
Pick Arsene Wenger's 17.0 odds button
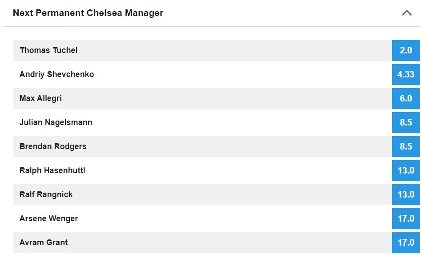tap(406, 219)
